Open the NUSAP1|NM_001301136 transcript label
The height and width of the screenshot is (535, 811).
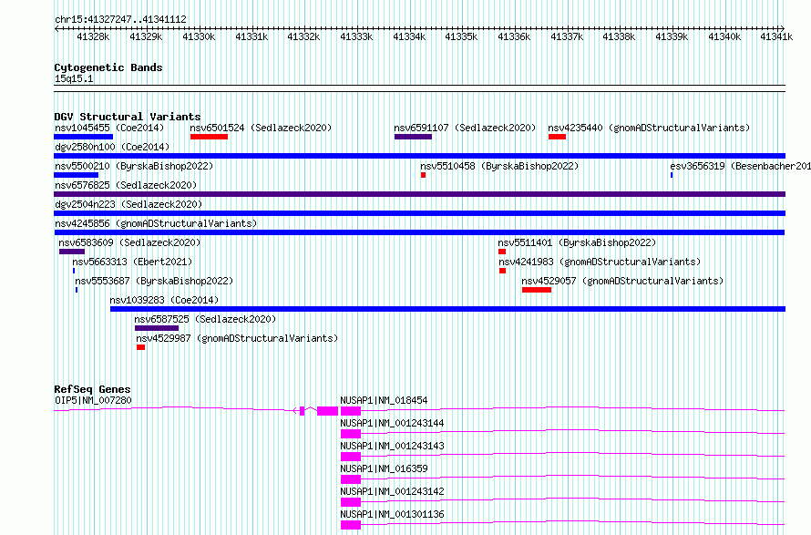click(x=392, y=514)
